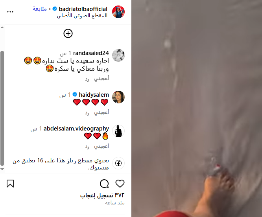This screenshot has width=262, height=217.
Task: Click the ٣٧٢ likes count
Action: tap(102, 195)
